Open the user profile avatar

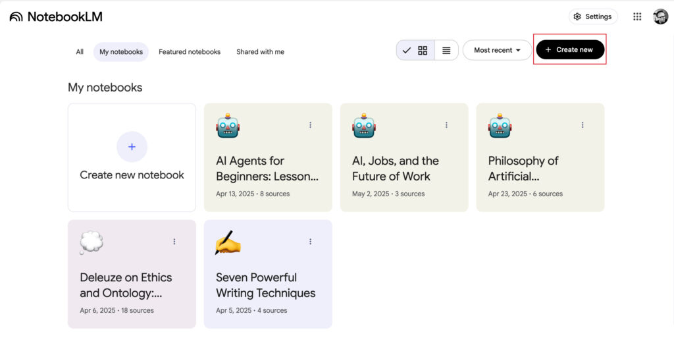coord(660,17)
